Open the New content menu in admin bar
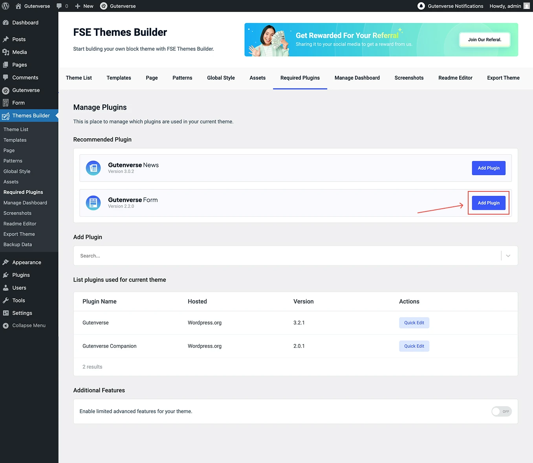The height and width of the screenshot is (463, 533). click(84, 6)
